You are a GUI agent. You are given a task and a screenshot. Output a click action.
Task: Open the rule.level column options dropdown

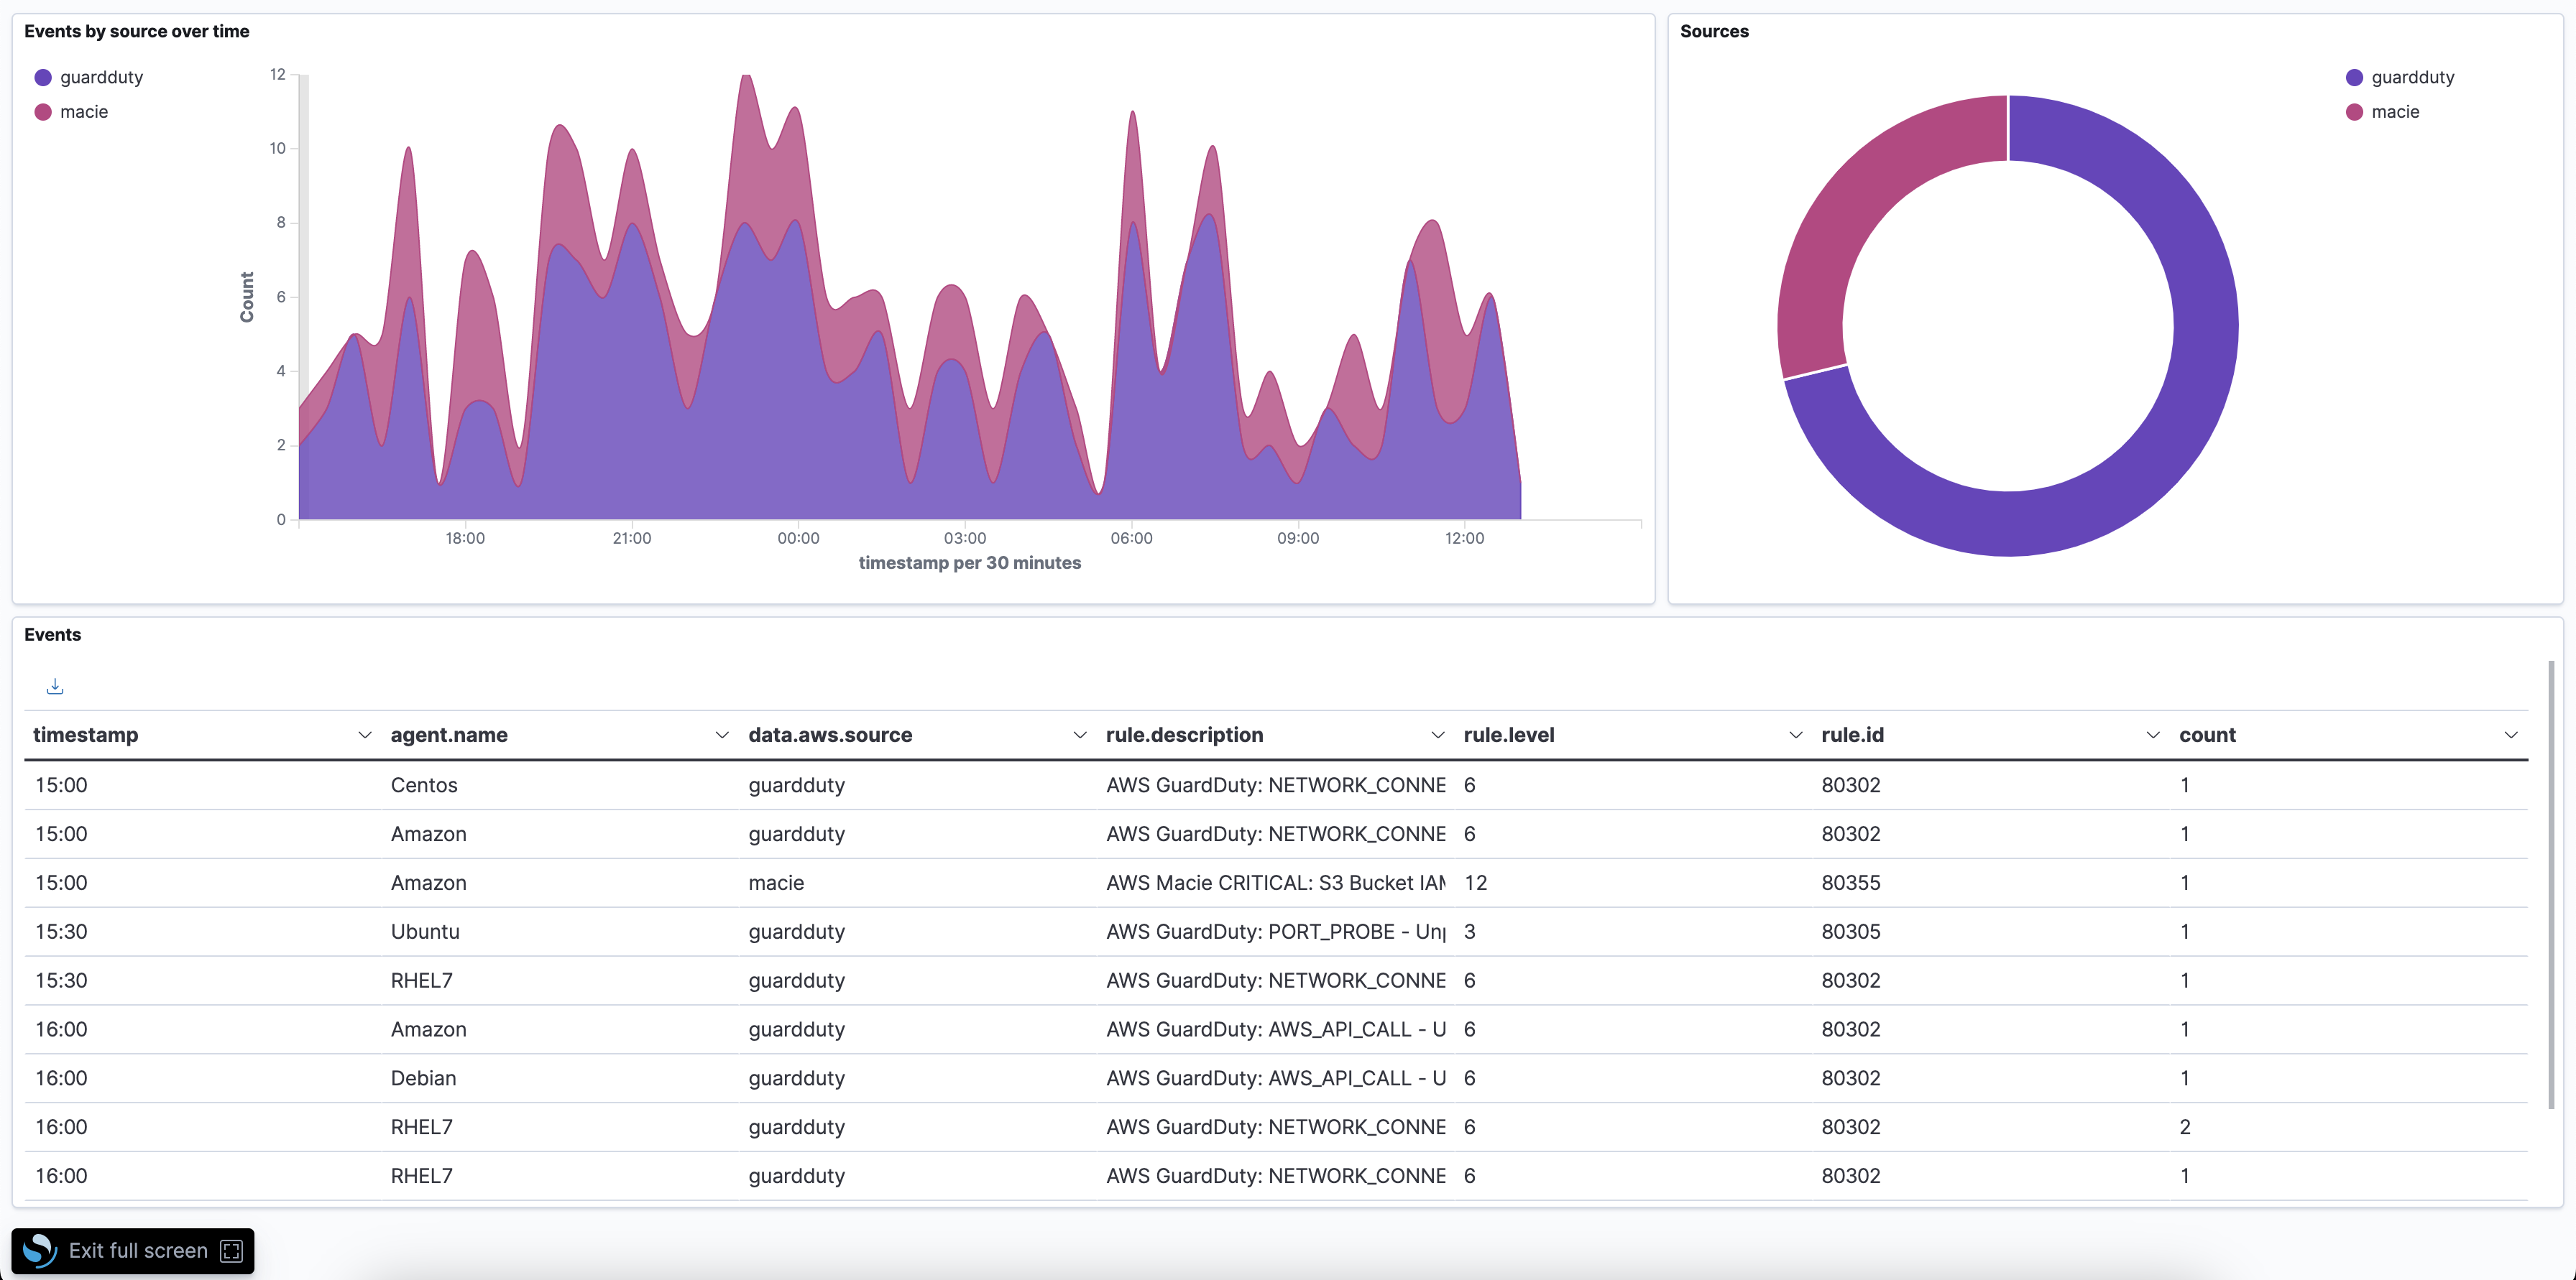coord(1796,734)
